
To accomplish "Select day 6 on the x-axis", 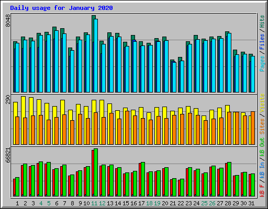I will (x=57, y=203).
